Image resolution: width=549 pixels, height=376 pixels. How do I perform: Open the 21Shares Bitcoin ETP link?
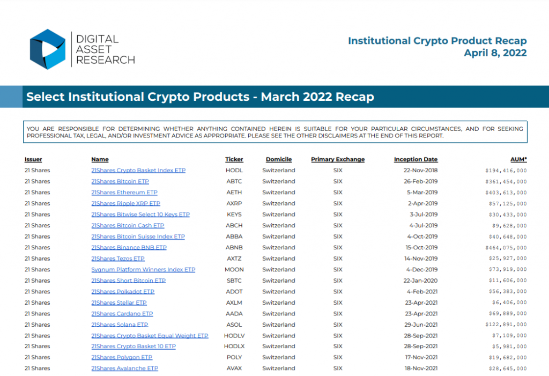(120, 181)
